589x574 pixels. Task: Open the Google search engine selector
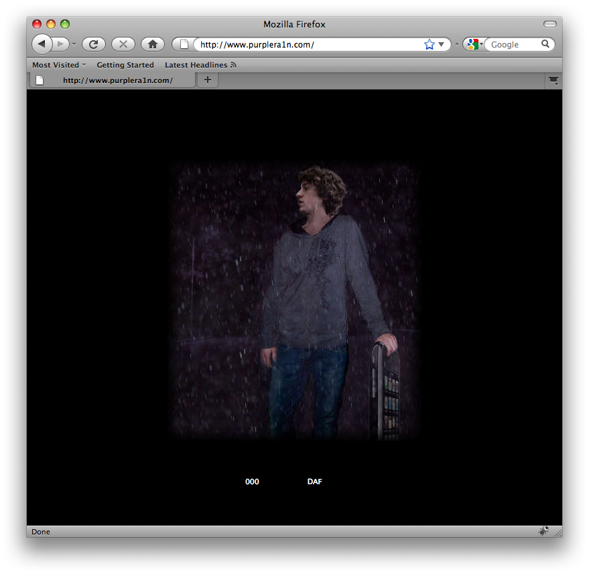point(474,44)
